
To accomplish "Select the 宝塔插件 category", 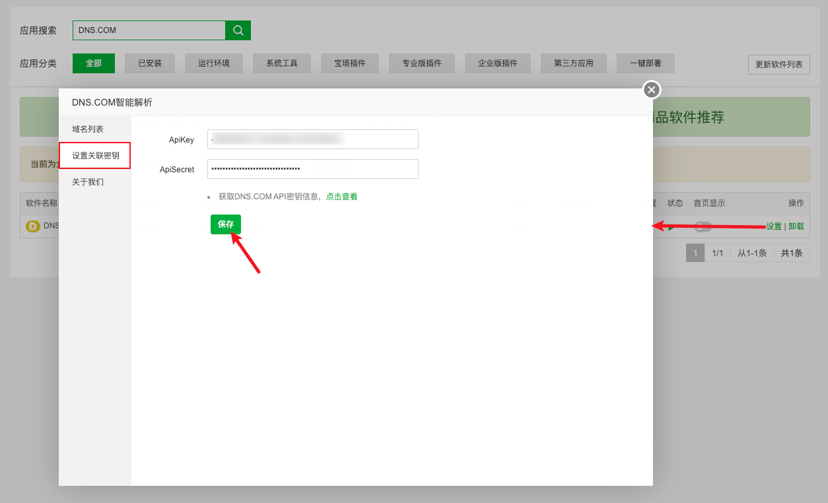I will tap(350, 63).
